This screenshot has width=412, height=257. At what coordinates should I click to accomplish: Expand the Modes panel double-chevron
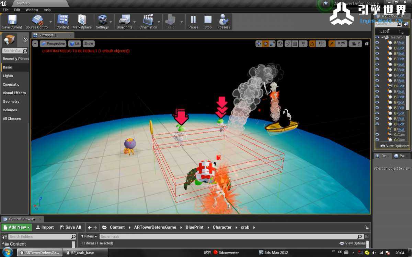coord(25,40)
